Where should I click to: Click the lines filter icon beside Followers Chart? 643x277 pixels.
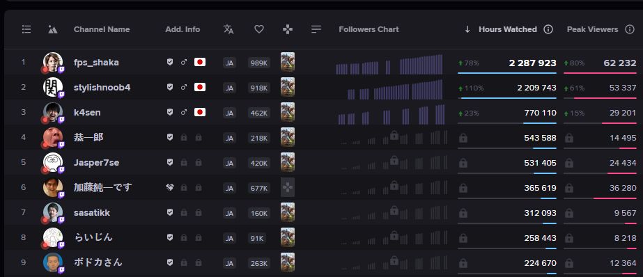(x=316, y=29)
